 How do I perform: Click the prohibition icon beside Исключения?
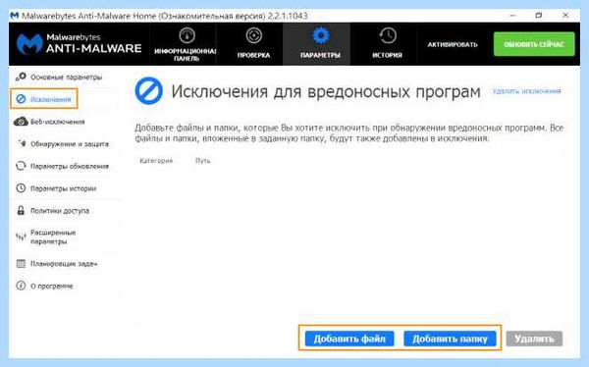pyautogui.click(x=21, y=99)
